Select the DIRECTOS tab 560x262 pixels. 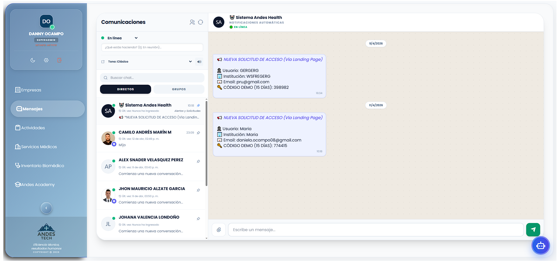click(x=125, y=89)
